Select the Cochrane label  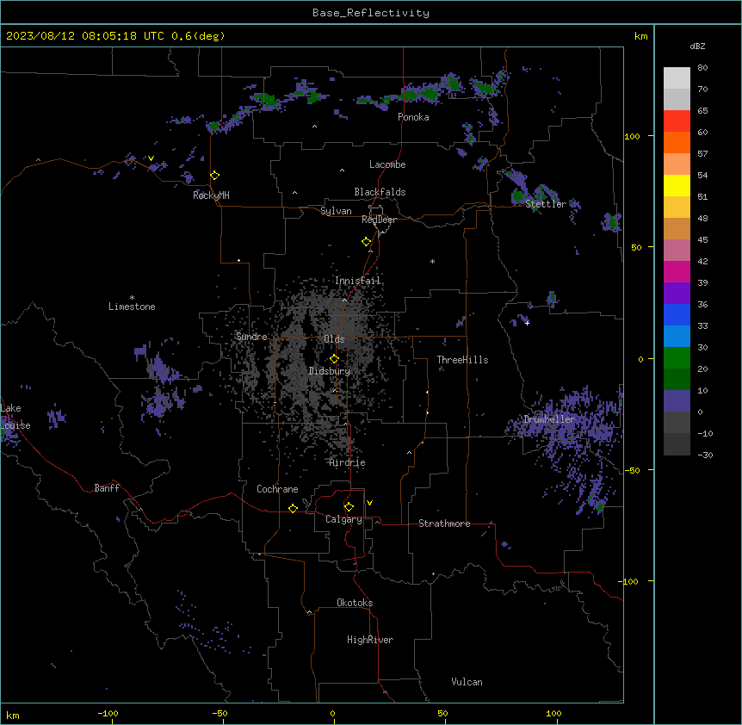pos(277,489)
